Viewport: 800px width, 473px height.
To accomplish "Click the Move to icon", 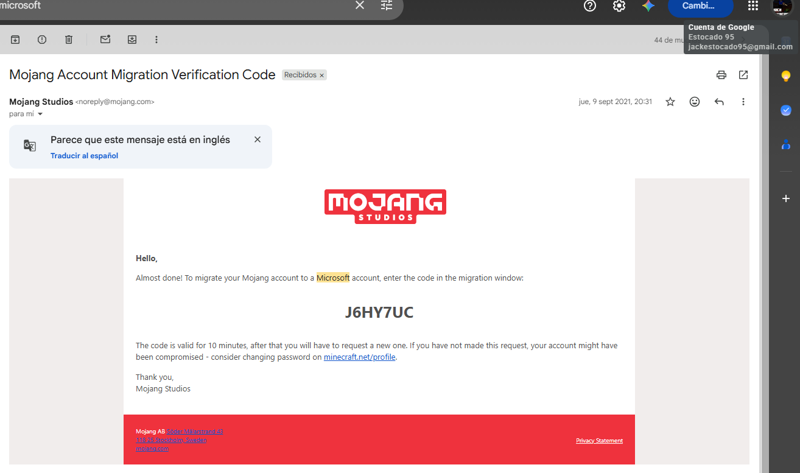I will pos(132,40).
